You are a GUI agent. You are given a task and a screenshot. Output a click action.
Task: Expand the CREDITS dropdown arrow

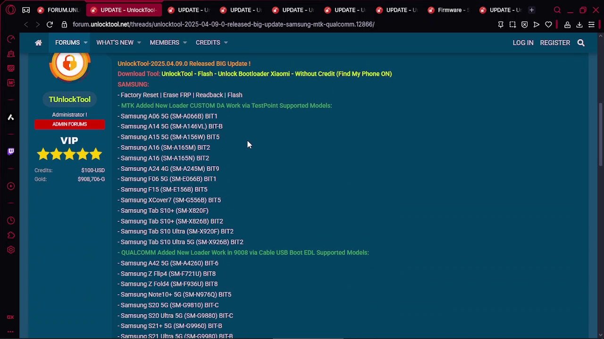pos(226,43)
